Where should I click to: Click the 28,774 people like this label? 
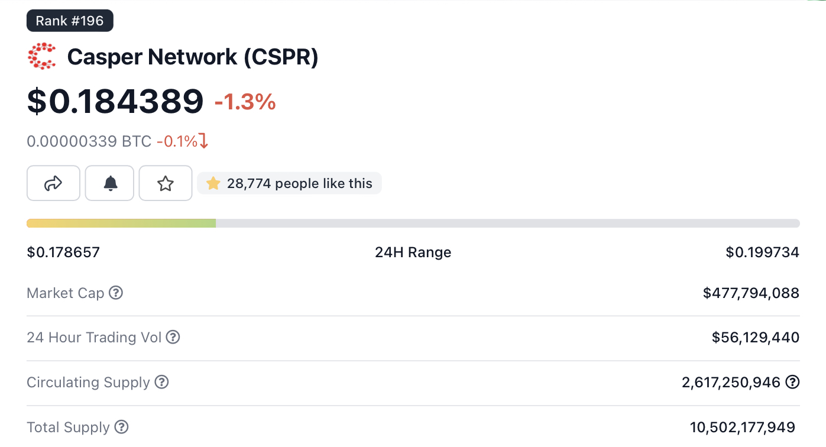pos(300,183)
